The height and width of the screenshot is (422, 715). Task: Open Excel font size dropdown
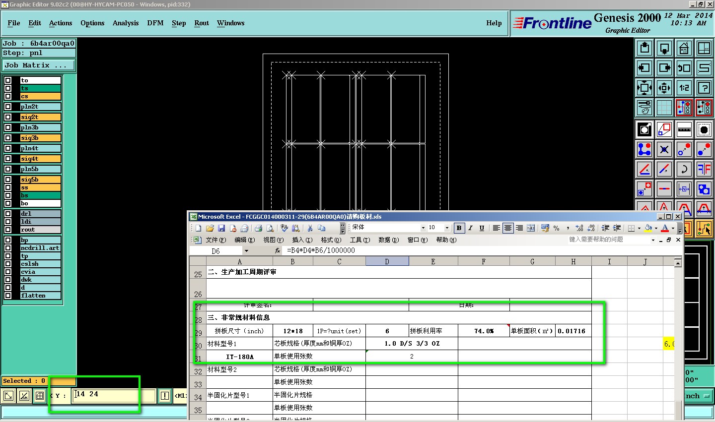tap(447, 228)
